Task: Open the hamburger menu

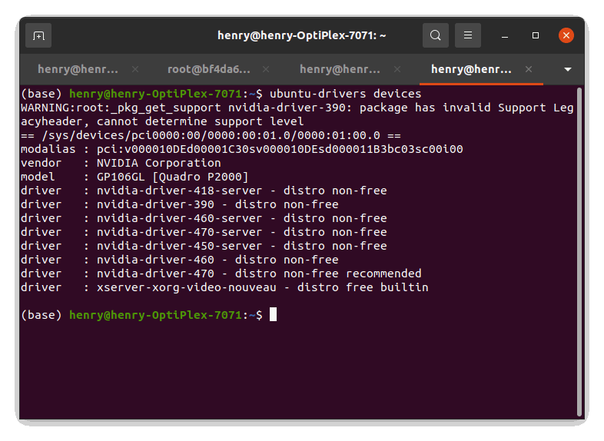Action: point(468,35)
